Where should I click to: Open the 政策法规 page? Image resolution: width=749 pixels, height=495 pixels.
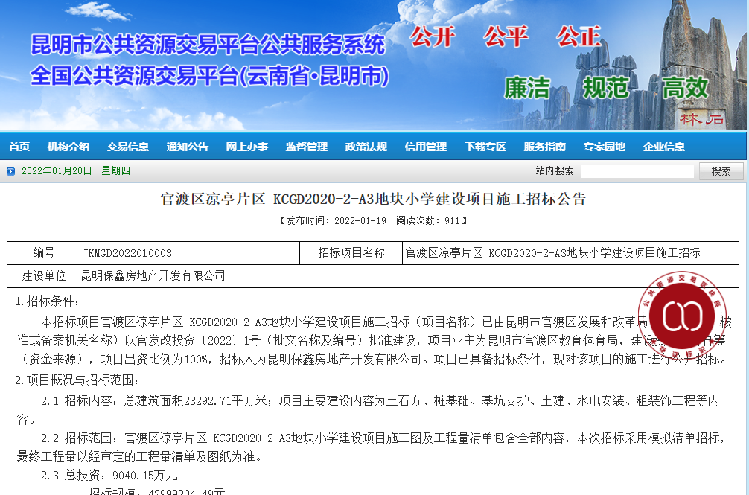[366, 147]
